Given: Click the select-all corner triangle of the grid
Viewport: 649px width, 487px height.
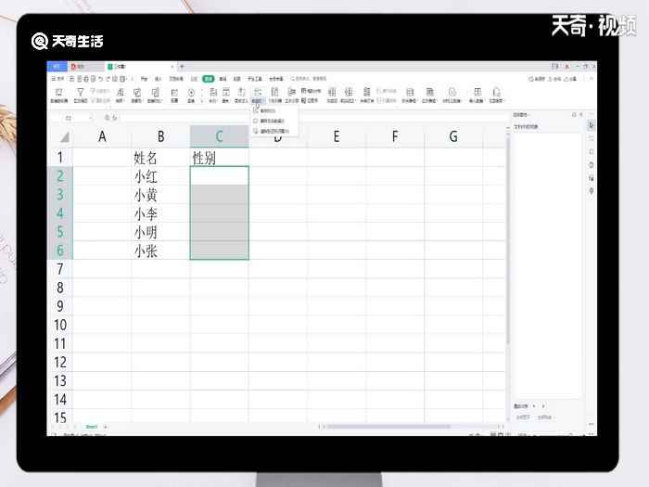Looking at the screenshot, I should tap(63, 136).
